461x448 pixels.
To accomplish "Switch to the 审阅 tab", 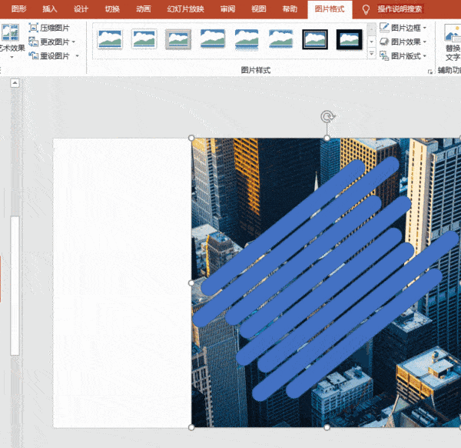I will click(x=227, y=8).
